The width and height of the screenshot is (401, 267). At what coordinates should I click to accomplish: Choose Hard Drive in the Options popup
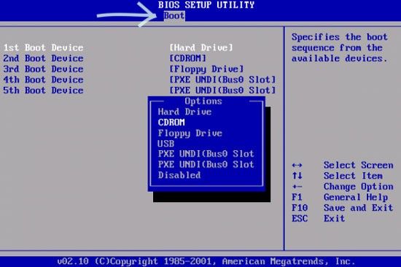click(x=184, y=112)
